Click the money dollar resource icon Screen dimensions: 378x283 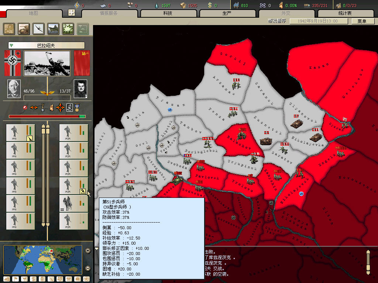210,5
